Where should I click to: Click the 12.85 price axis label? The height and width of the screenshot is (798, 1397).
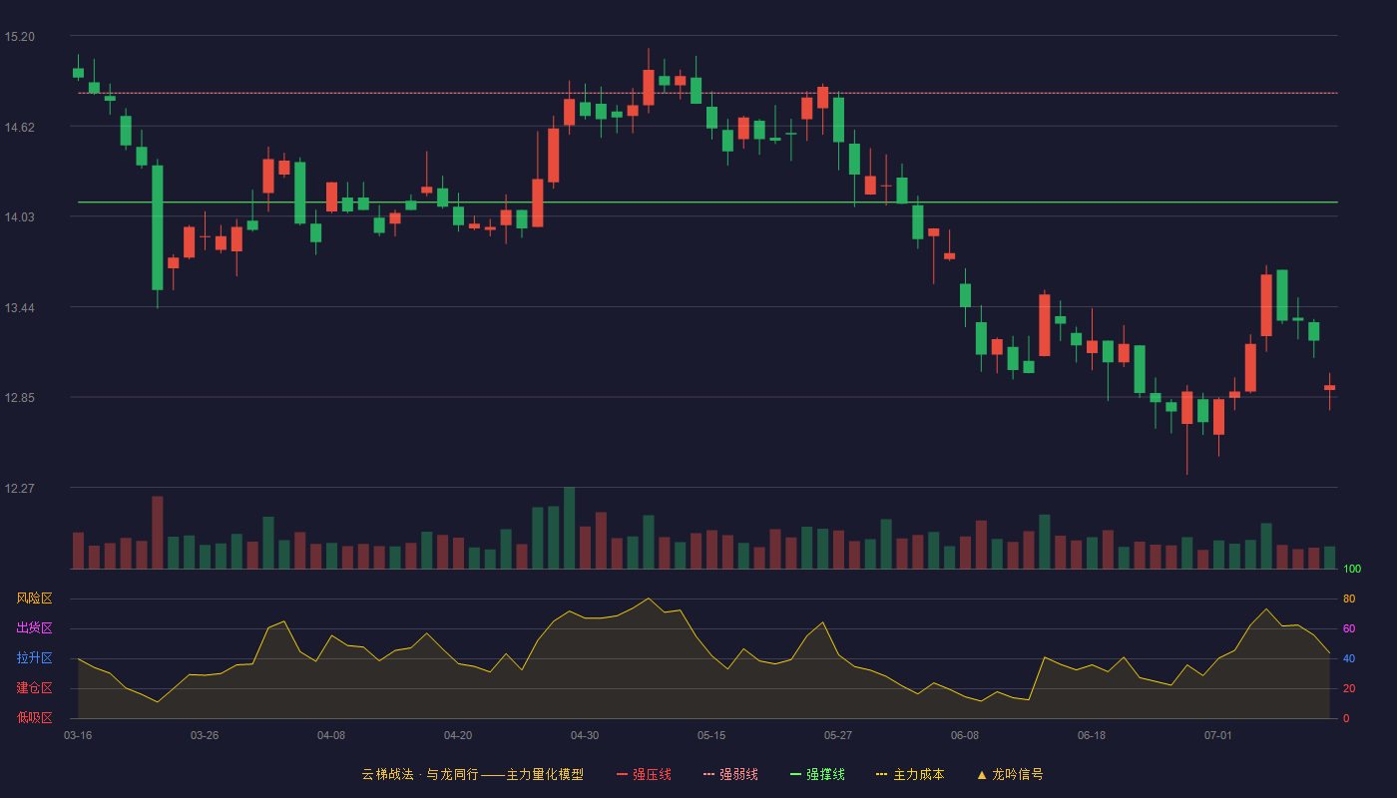(19, 398)
